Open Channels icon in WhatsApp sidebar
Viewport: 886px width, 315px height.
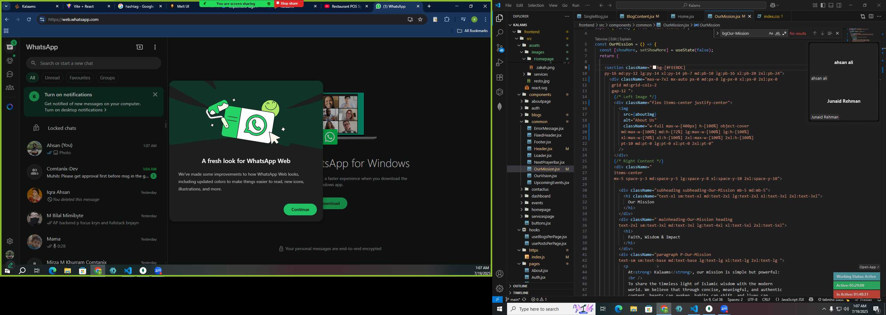(10, 74)
